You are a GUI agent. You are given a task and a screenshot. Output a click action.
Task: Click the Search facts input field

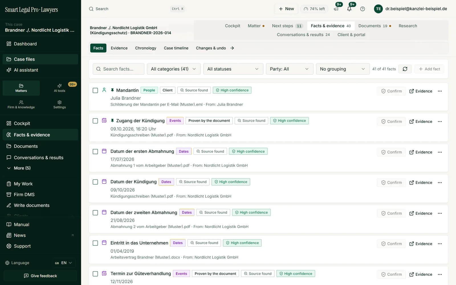point(119,69)
